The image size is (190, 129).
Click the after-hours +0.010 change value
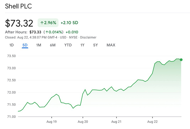(72, 32)
